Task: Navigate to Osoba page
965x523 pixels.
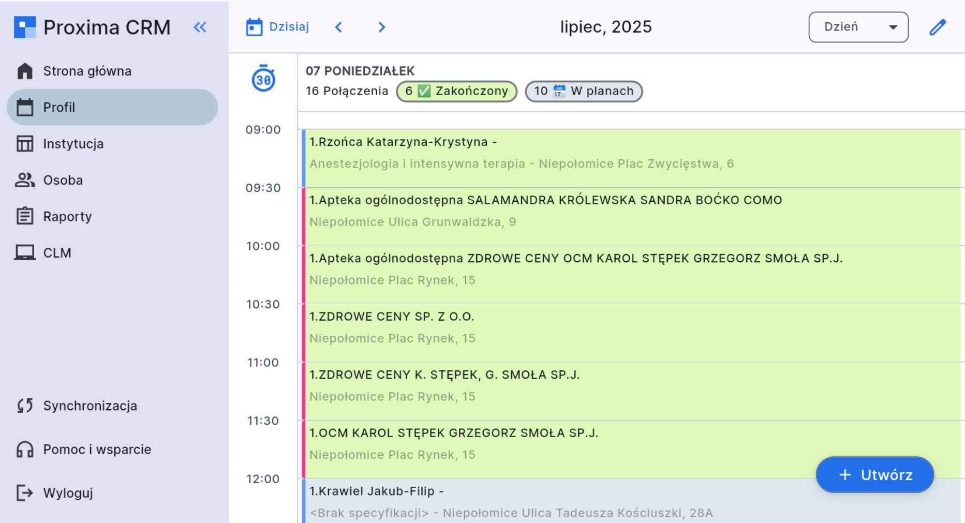Action: [x=63, y=180]
